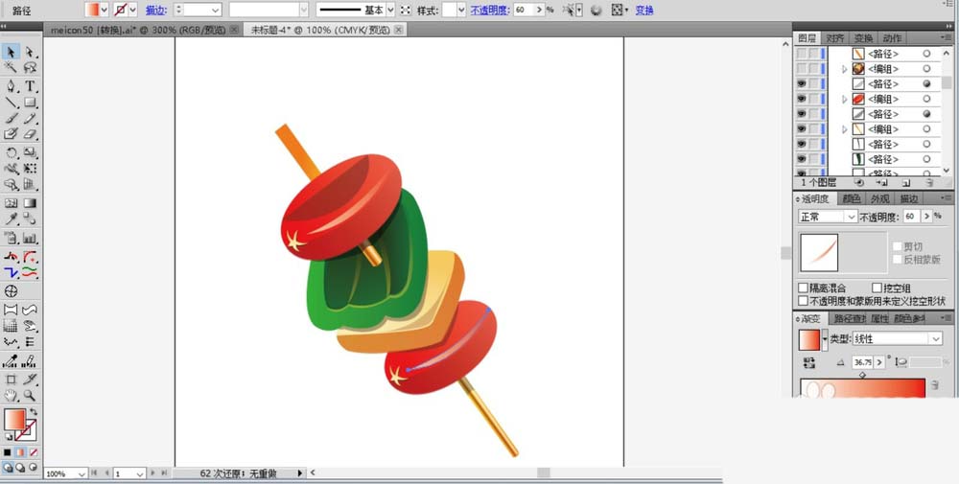Delete gradient stop trash icon
Screen dimensions: 959x484
point(934,384)
